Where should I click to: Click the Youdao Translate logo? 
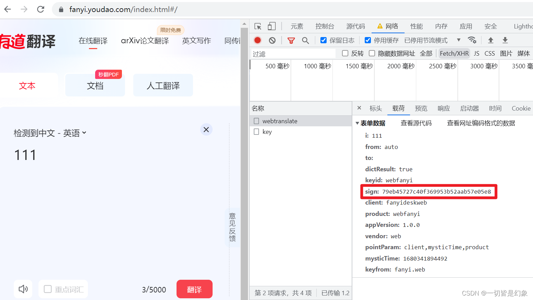coord(27,41)
